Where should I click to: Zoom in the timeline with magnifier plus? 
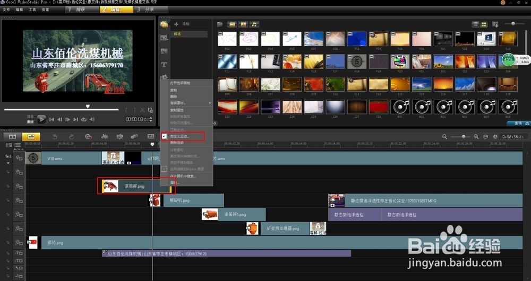(476, 137)
